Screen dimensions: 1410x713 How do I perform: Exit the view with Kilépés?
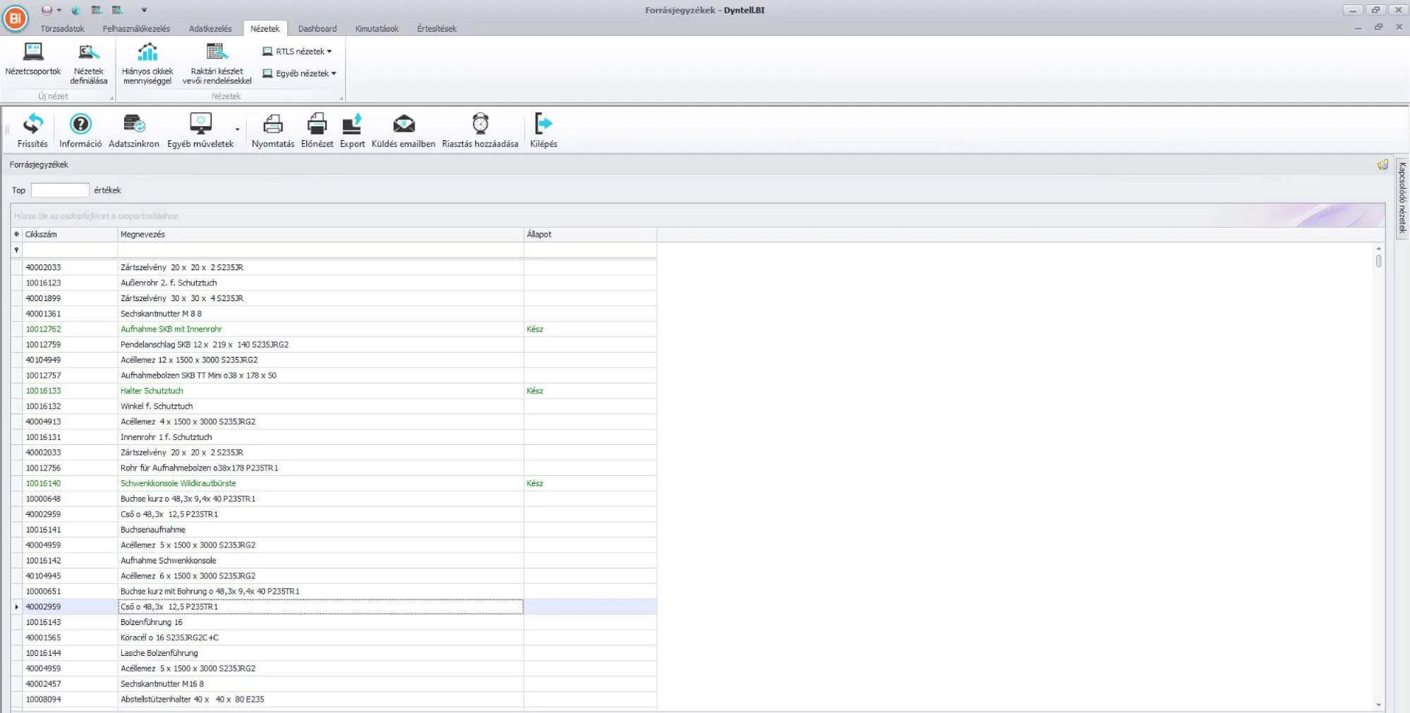(x=543, y=125)
